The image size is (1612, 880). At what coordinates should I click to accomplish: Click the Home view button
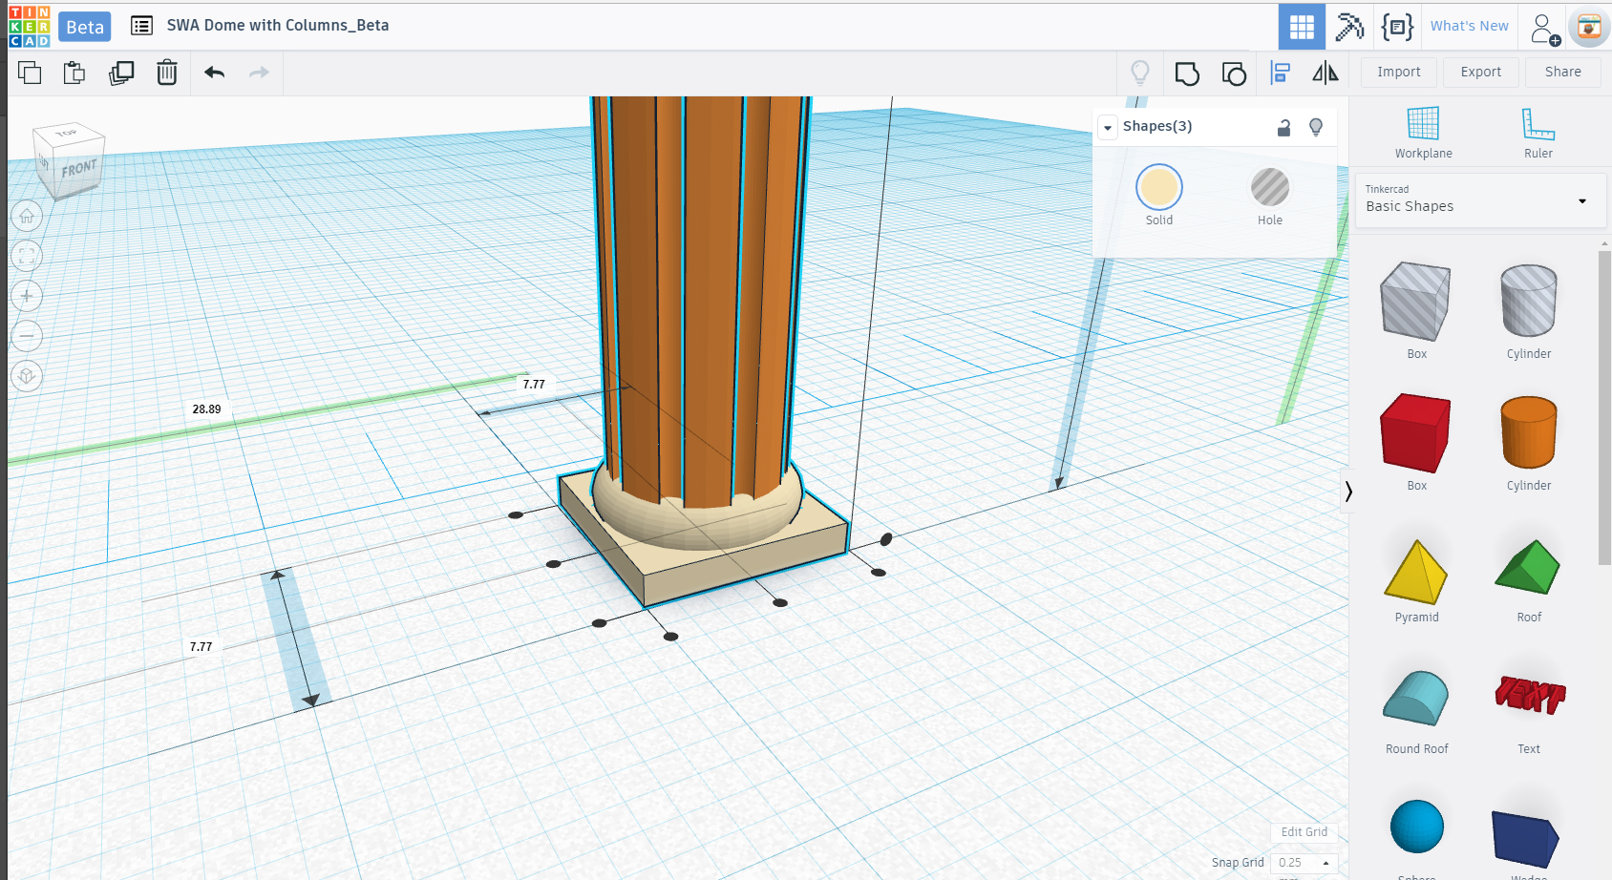[27, 217]
